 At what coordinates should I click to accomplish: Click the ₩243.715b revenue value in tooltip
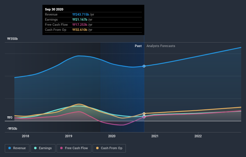(81, 14)
